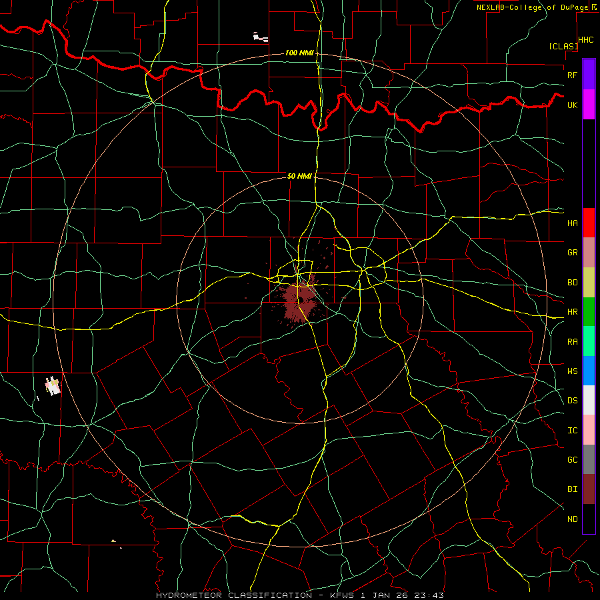Click the WS legend label

[x=573, y=371]
